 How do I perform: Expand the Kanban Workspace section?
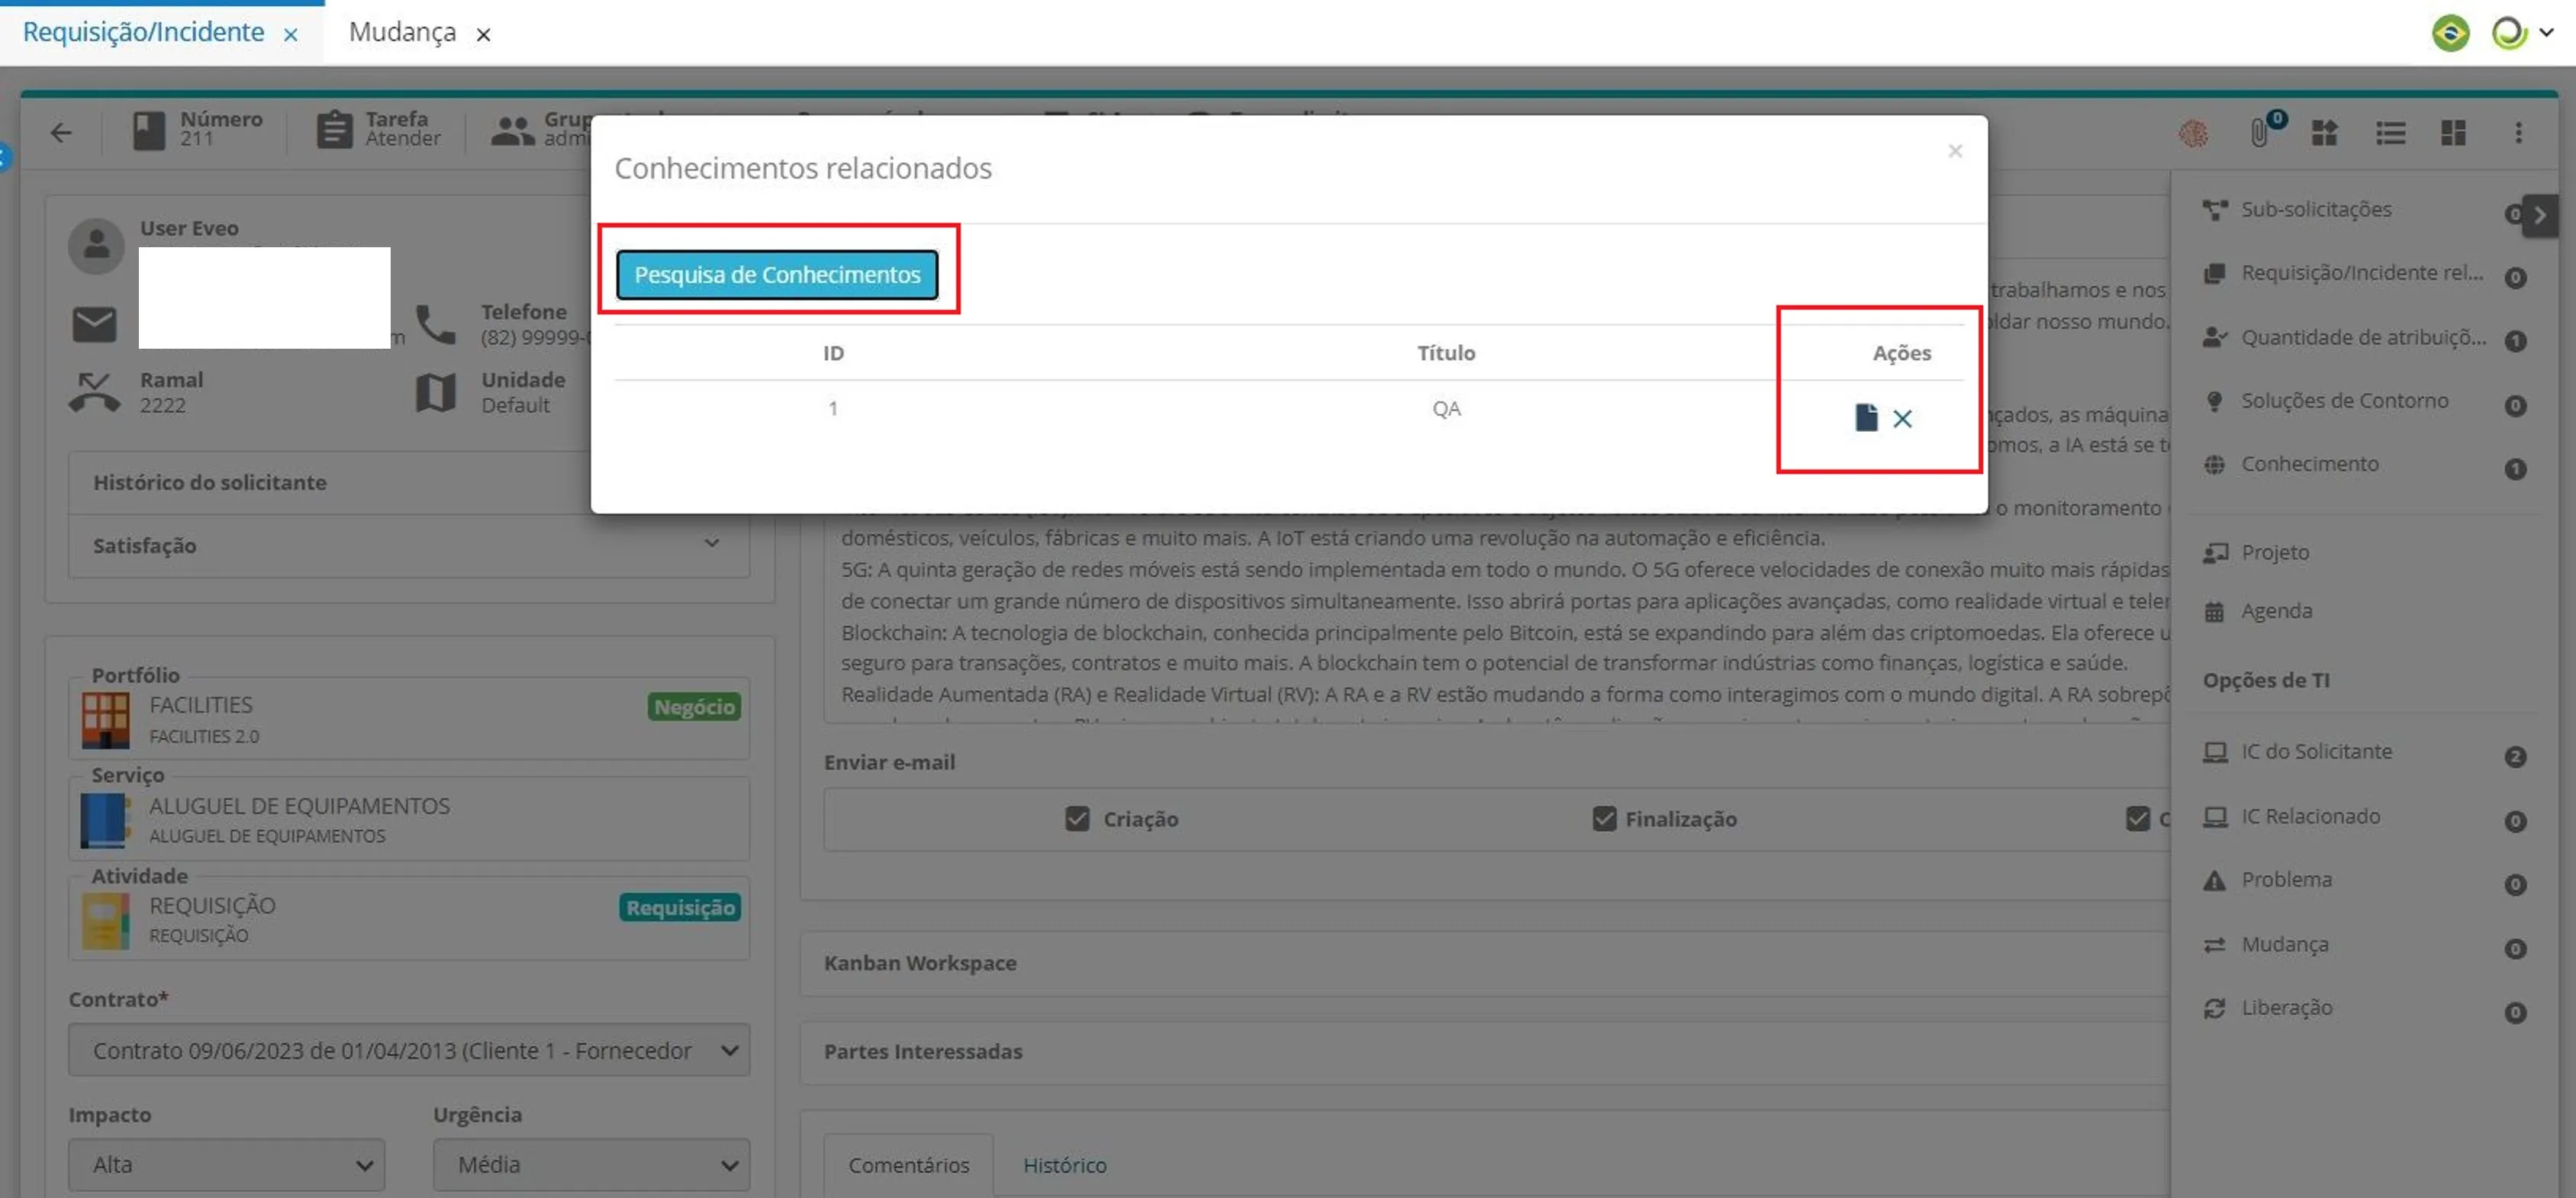tap(1485, 964)
